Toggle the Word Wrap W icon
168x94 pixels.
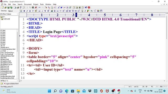61,8
